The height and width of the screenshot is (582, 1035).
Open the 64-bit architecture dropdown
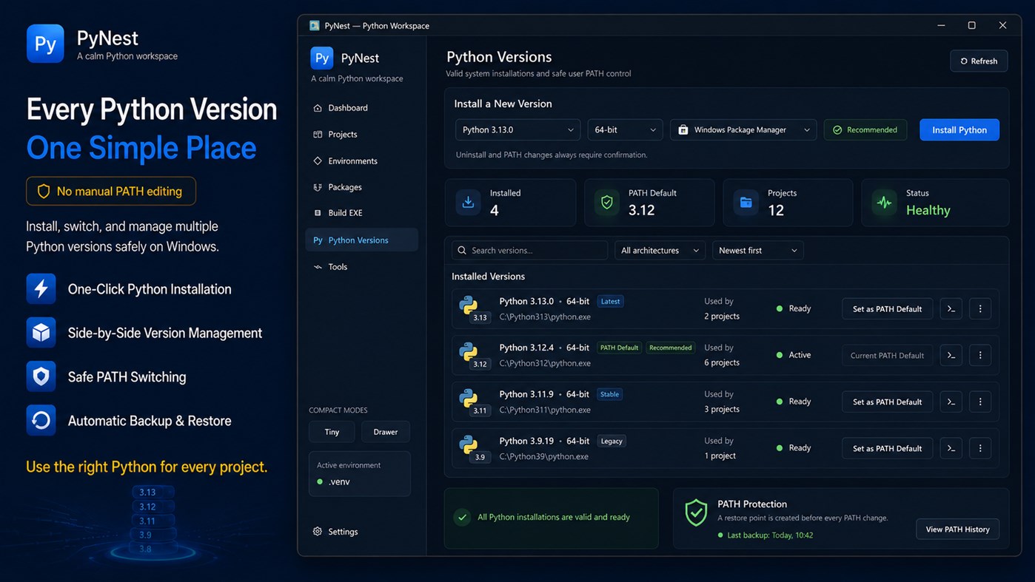[625, 129]
